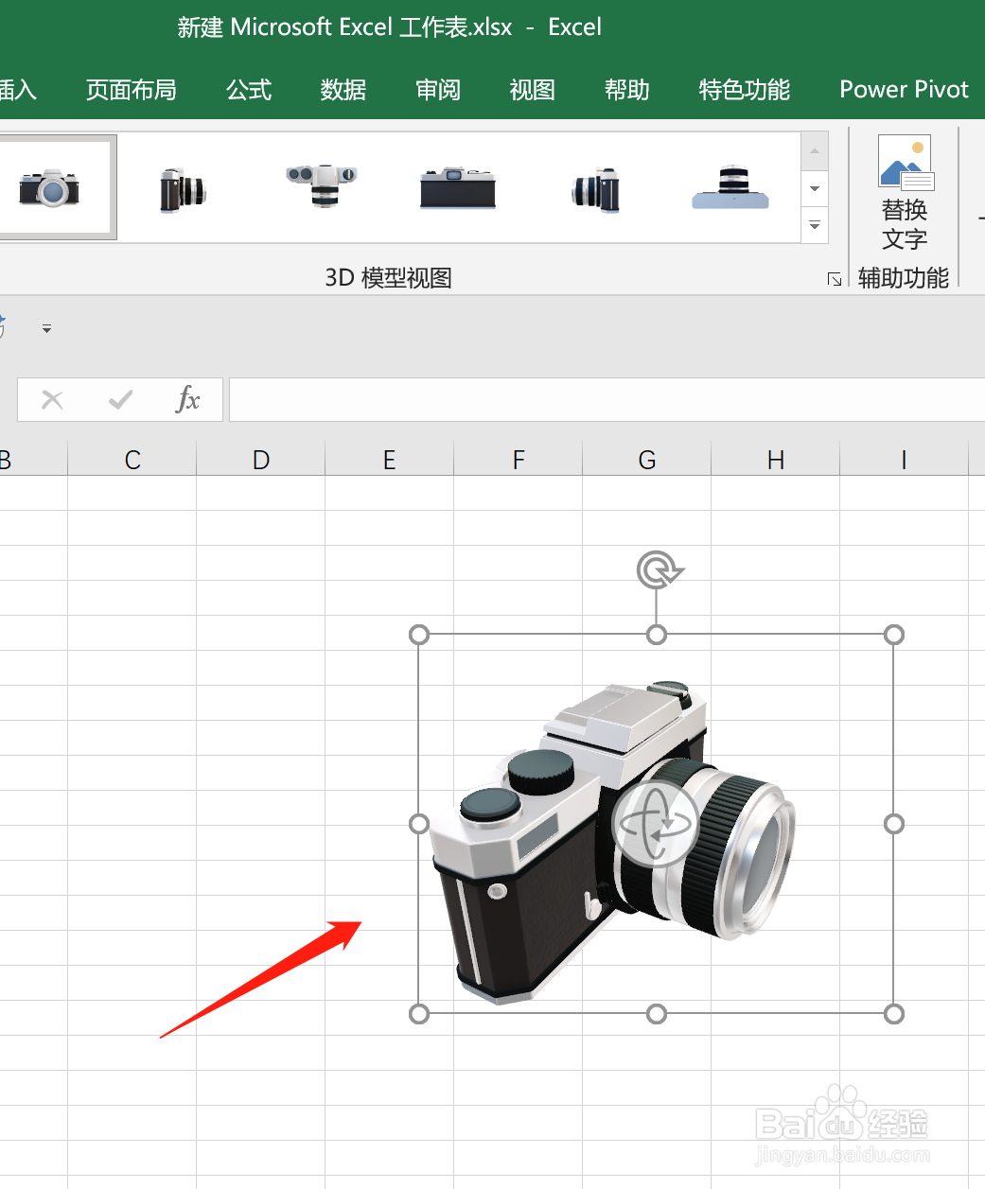Select the left side camera view thumbnail
The width and height of the screenshot is (985, 1189).
(183, 189)
